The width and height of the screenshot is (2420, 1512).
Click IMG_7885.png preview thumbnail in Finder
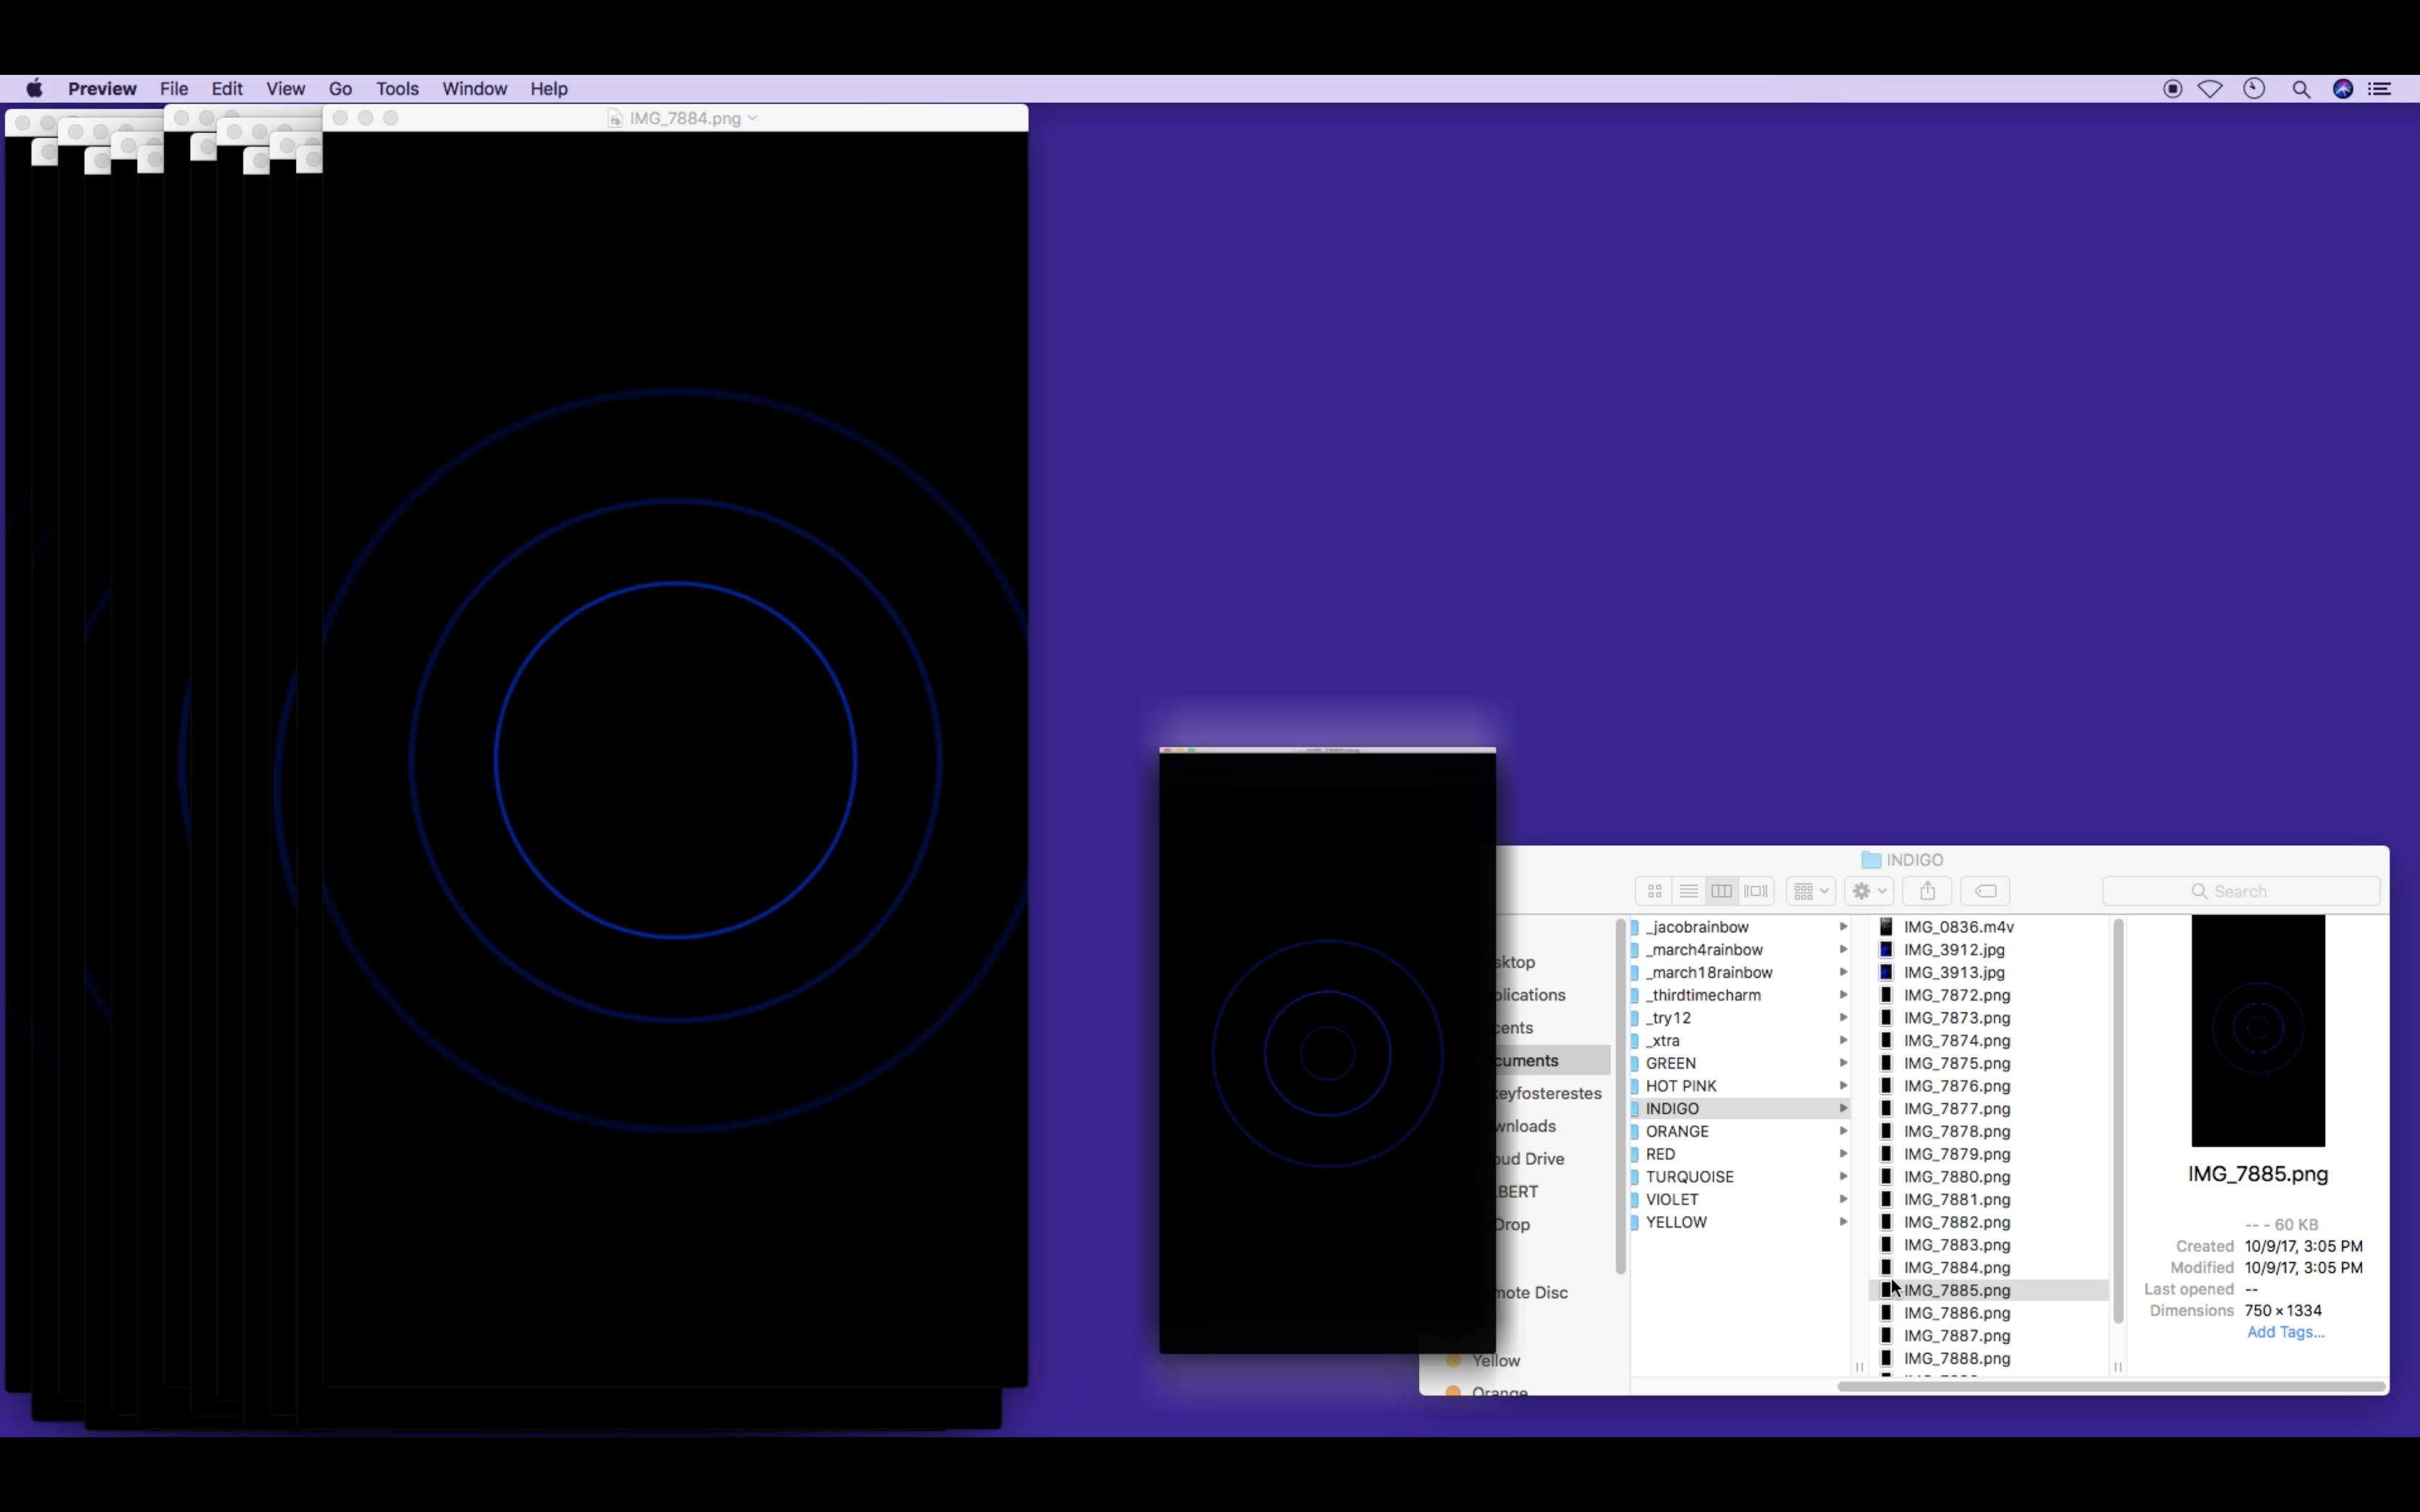pos(2258,1030)
